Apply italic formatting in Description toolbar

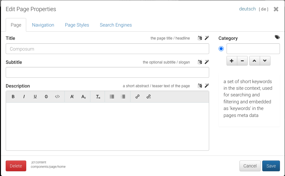pyautogui.click(x=24, y=97)
